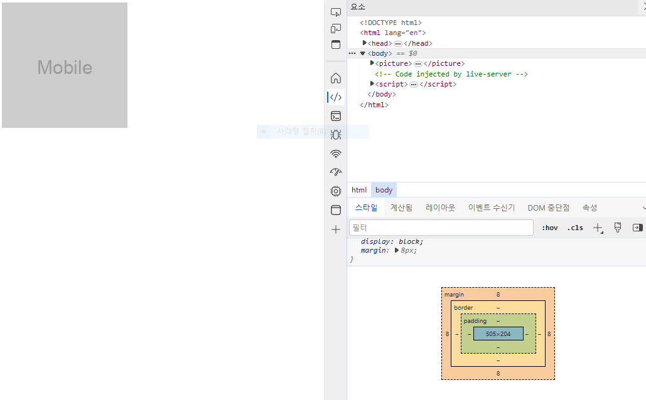
Task: Click the box model border region label
Action: 463,307
